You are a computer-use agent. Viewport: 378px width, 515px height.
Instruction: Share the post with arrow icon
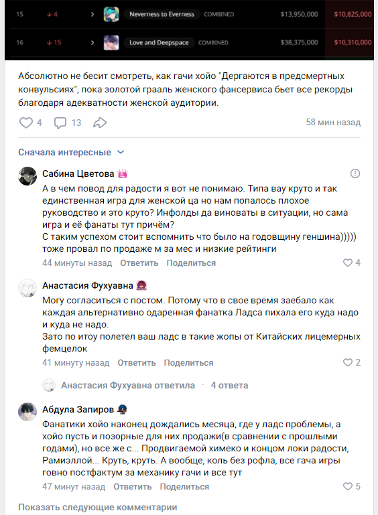[x=100, y=123]
